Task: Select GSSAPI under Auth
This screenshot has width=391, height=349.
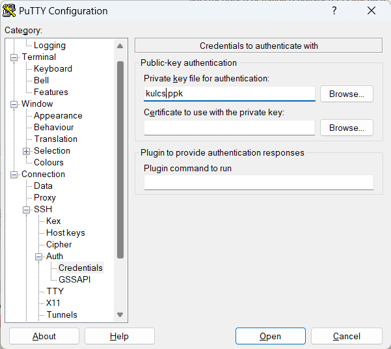Action: coord(74,280)
